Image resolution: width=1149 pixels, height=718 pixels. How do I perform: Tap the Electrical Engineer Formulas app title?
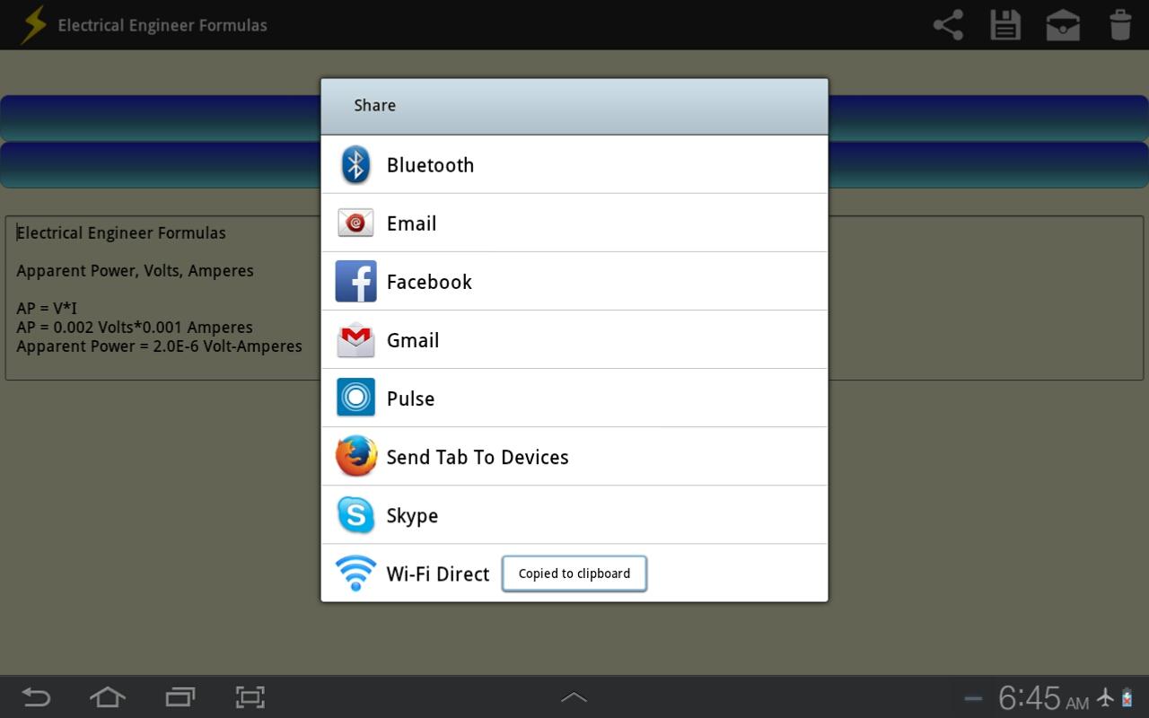[x=162, y=25]
